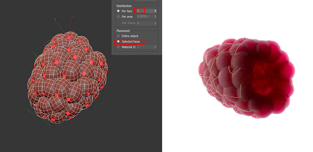Click the rendered raspberry preview image

[x=247, y=78]
